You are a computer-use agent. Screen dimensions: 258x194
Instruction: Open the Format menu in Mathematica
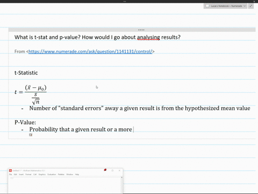(x=28, y=175)
